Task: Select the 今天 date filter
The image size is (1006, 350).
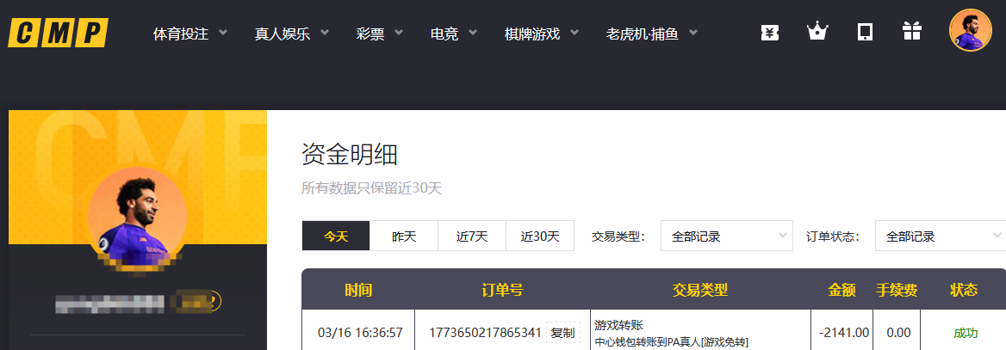Action: [336, 236]
